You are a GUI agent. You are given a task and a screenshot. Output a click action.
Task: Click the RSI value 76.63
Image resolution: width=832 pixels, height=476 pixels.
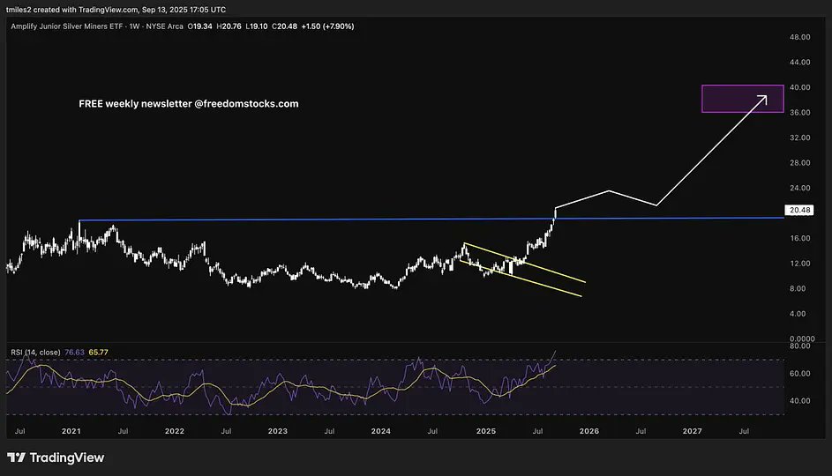(74, 352)
